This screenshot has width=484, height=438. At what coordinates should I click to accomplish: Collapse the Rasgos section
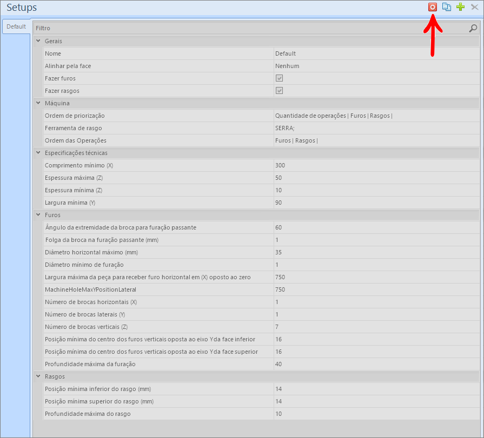[x=38, y=376]
